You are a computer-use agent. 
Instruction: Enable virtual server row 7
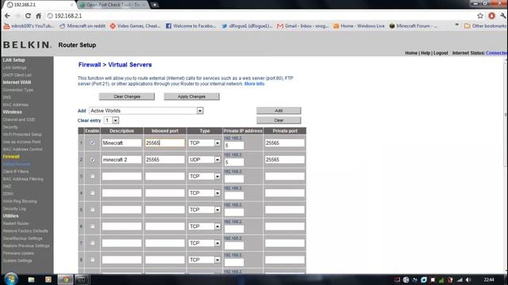click(92, 243)
